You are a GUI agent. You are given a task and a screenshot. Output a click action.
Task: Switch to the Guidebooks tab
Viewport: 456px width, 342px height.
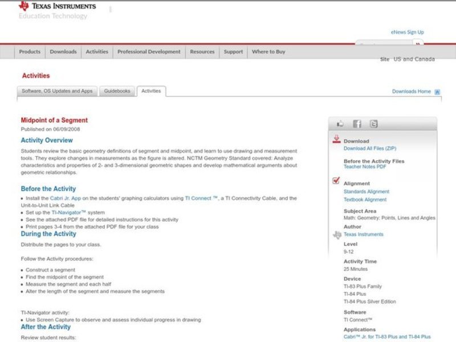117,91
